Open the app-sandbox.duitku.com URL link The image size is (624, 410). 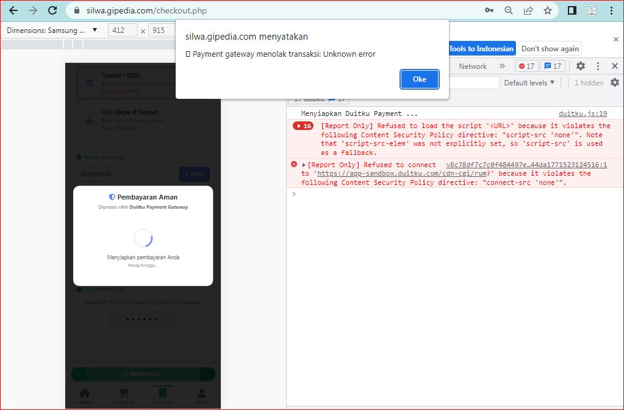pyautogui.click(x=401, y=173)
